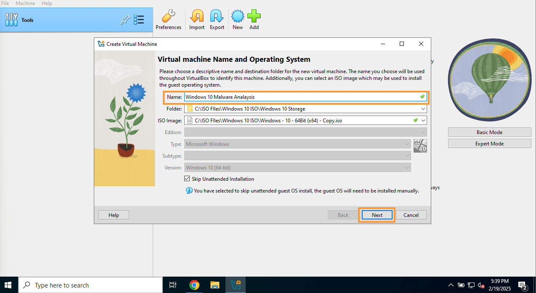Click the disc icon in ISO Image field
Image resolution: width=536 pixels, height=293 pixels.
tap(189, 120)
